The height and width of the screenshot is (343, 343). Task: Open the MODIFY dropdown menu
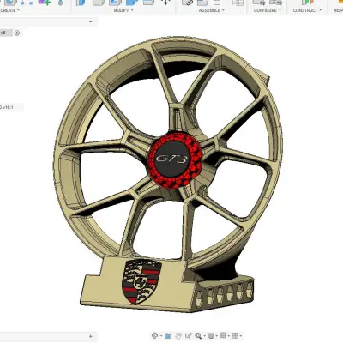(x=123, y=10)
